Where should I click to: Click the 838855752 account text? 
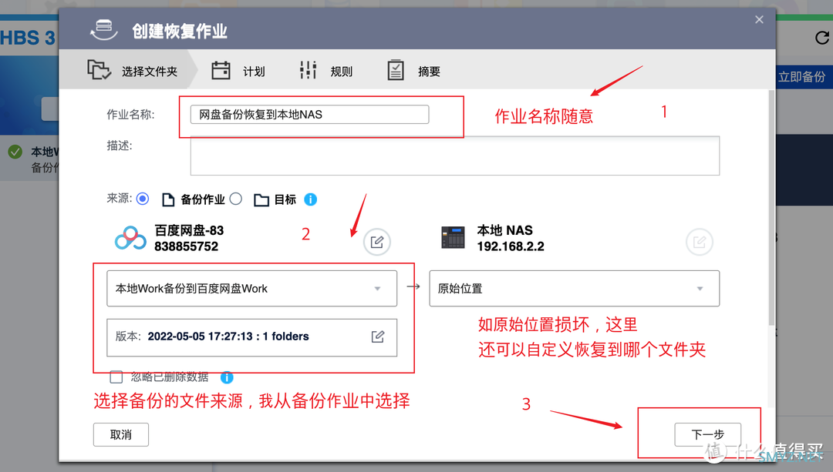coord(187,246)
